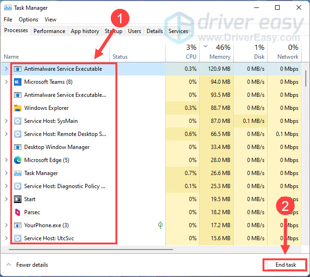Click the 120.9 MB memory cell
The height and width of the screenshot is (277, 310).
pyautogui.click(x=216, y=69)
